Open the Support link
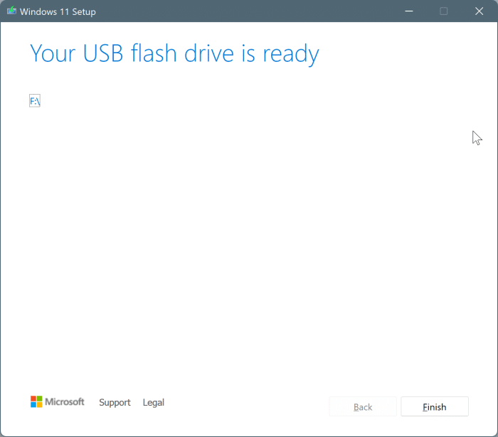498x437 pixels. tap(115, 402)
